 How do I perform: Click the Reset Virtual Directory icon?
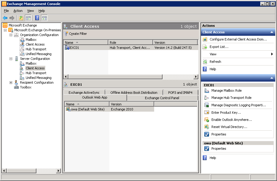coord(207,127)
